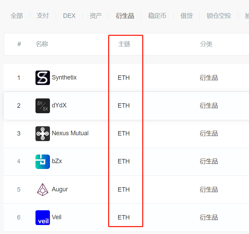Open the 稳定币 tab
Screen dimensions: 249x234
pos(157,16)
